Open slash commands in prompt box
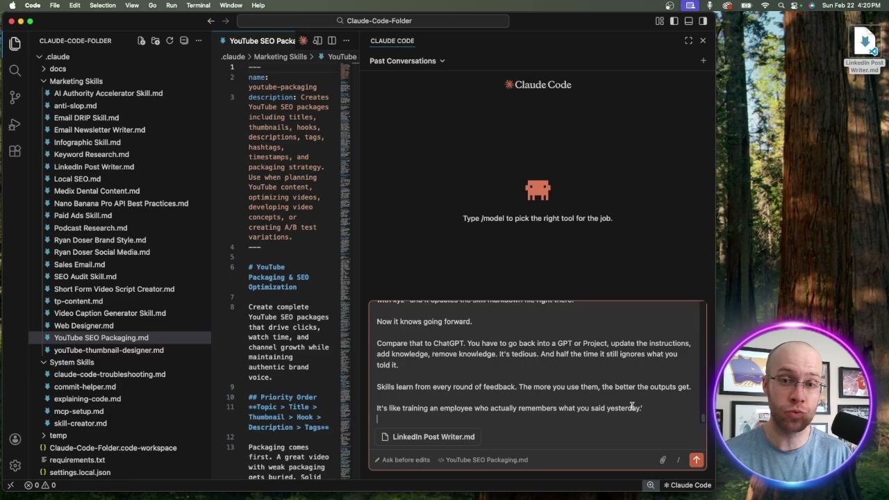 [x=678, y=460]
